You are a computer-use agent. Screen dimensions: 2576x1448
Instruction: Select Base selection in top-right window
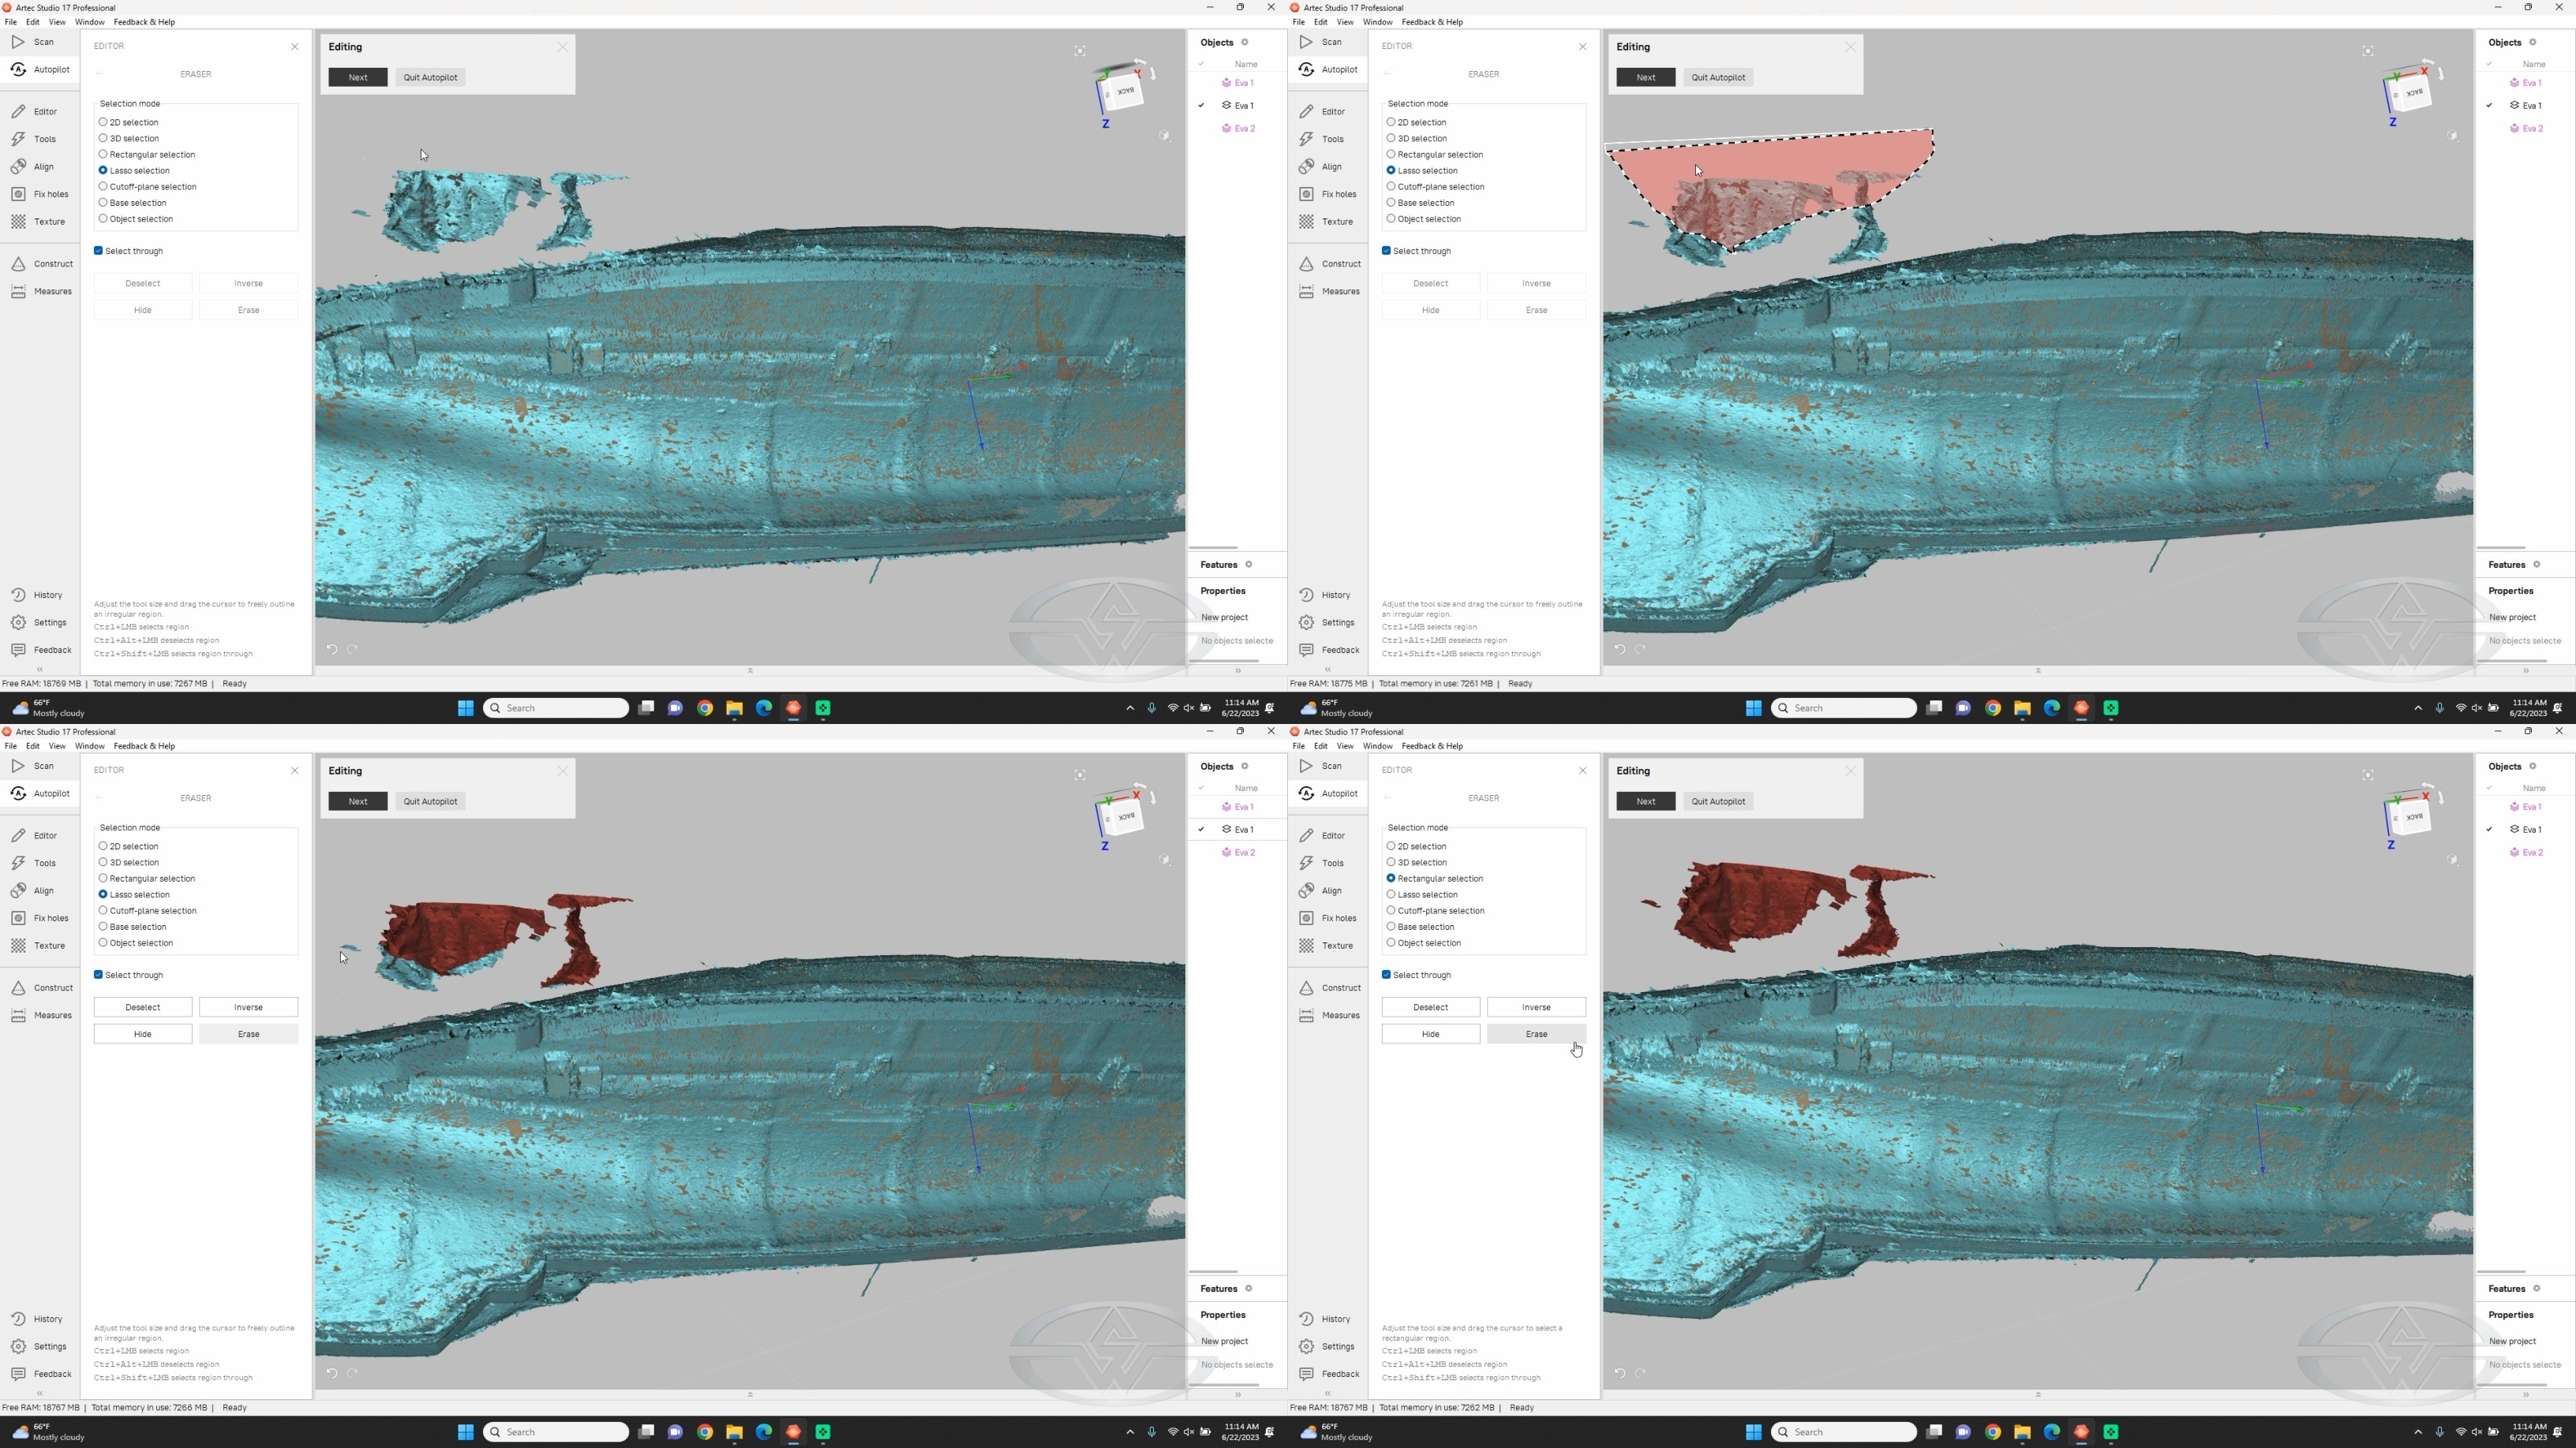pyautogui.click(x=1421, y=203)
